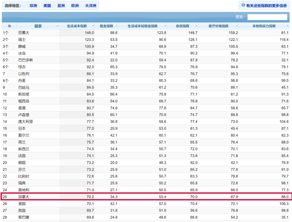This screenshot has height=222, width=292.
Task: Click 韩国's groceries index value 92.0
Action: (x=194, y=163)
